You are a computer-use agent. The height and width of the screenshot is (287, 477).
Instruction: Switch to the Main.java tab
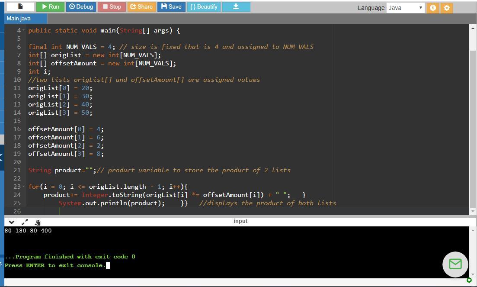click(19, 19)
